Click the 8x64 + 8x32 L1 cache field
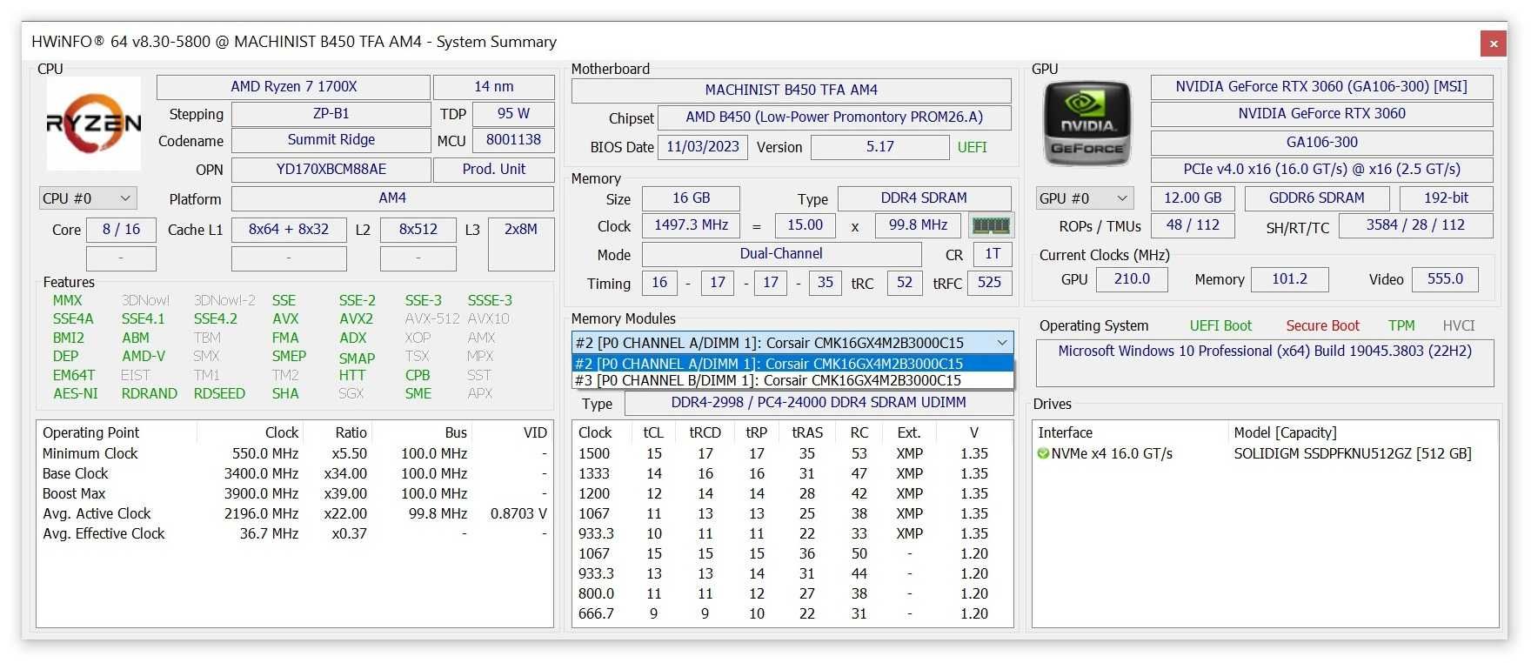This screenshot has width=1531, height=663. (289, 230)
